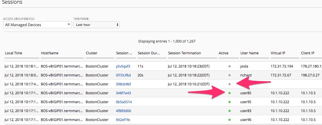322x125 pixels.
Task: Open session 942ef1fe link
Action: [123, 120]
